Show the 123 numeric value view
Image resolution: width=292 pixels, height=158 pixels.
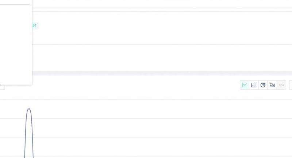(281, 85)
